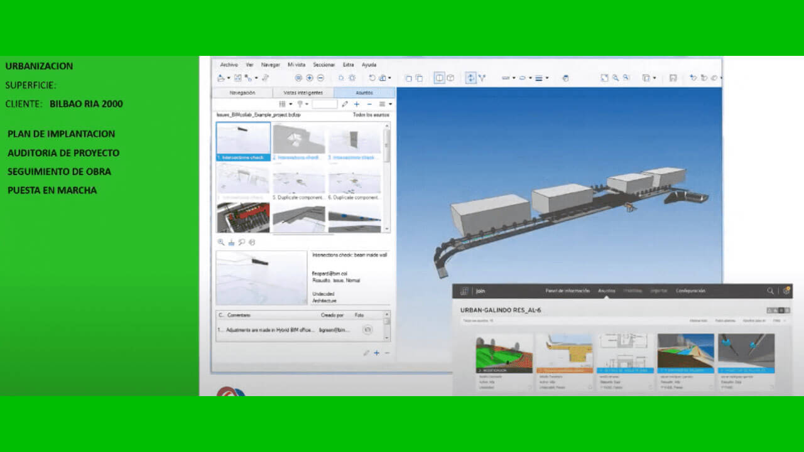Expand the issue list options dropdown
804x452 pixels.
pos(384,104)
